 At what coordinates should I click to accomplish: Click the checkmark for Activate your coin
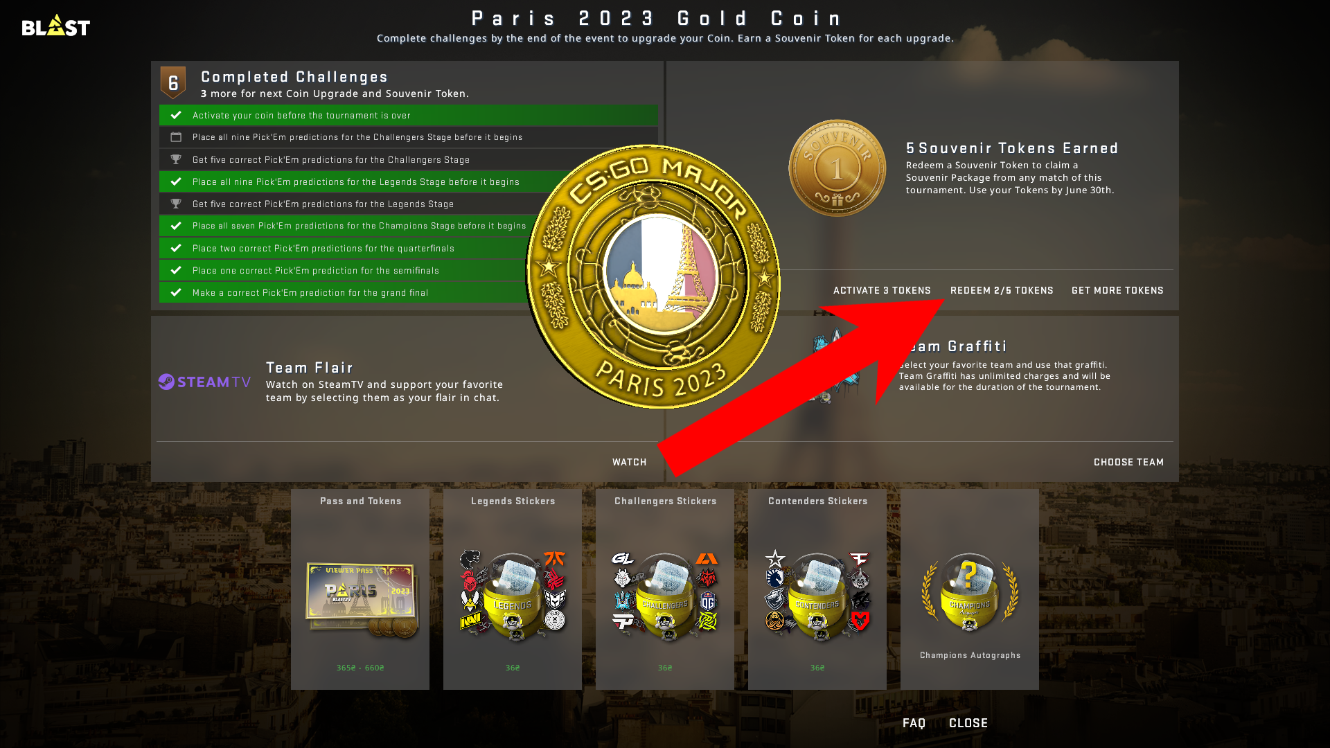(x=176, y=116)
